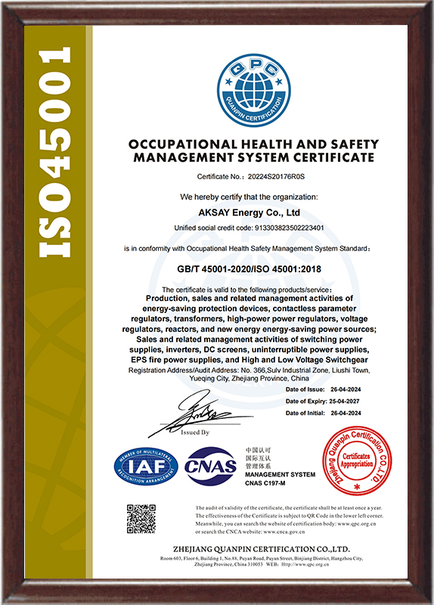Screen dimensions: 434x605
Task: Click the AKSAY Energy Co., Ltd name
Action: (x=250, y=213)
